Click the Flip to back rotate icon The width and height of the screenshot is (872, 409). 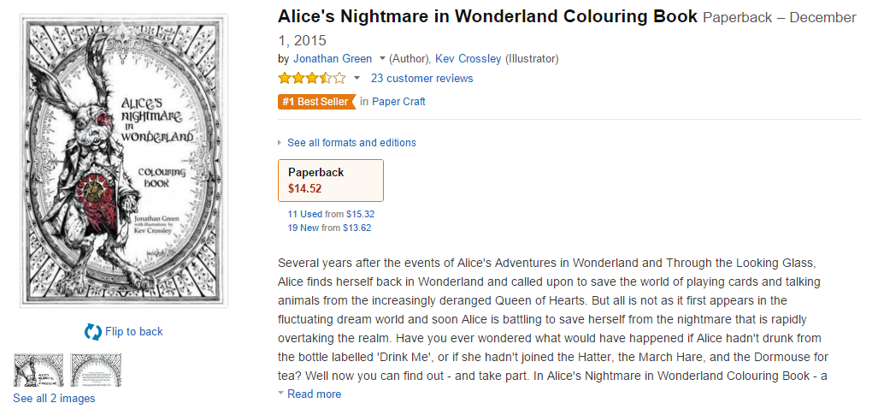92,332
